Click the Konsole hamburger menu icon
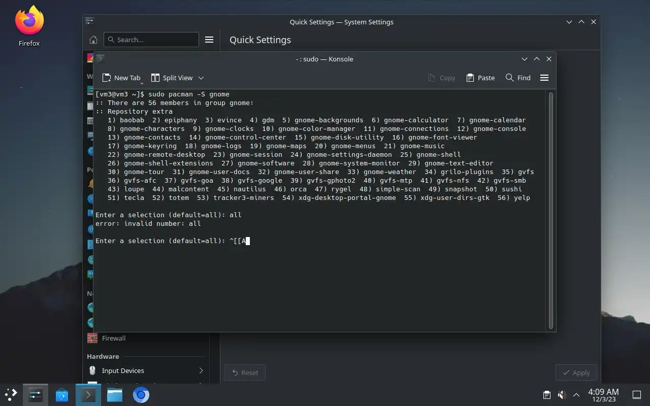Screen dimensions: 650x406 click(x=544, y=78)
